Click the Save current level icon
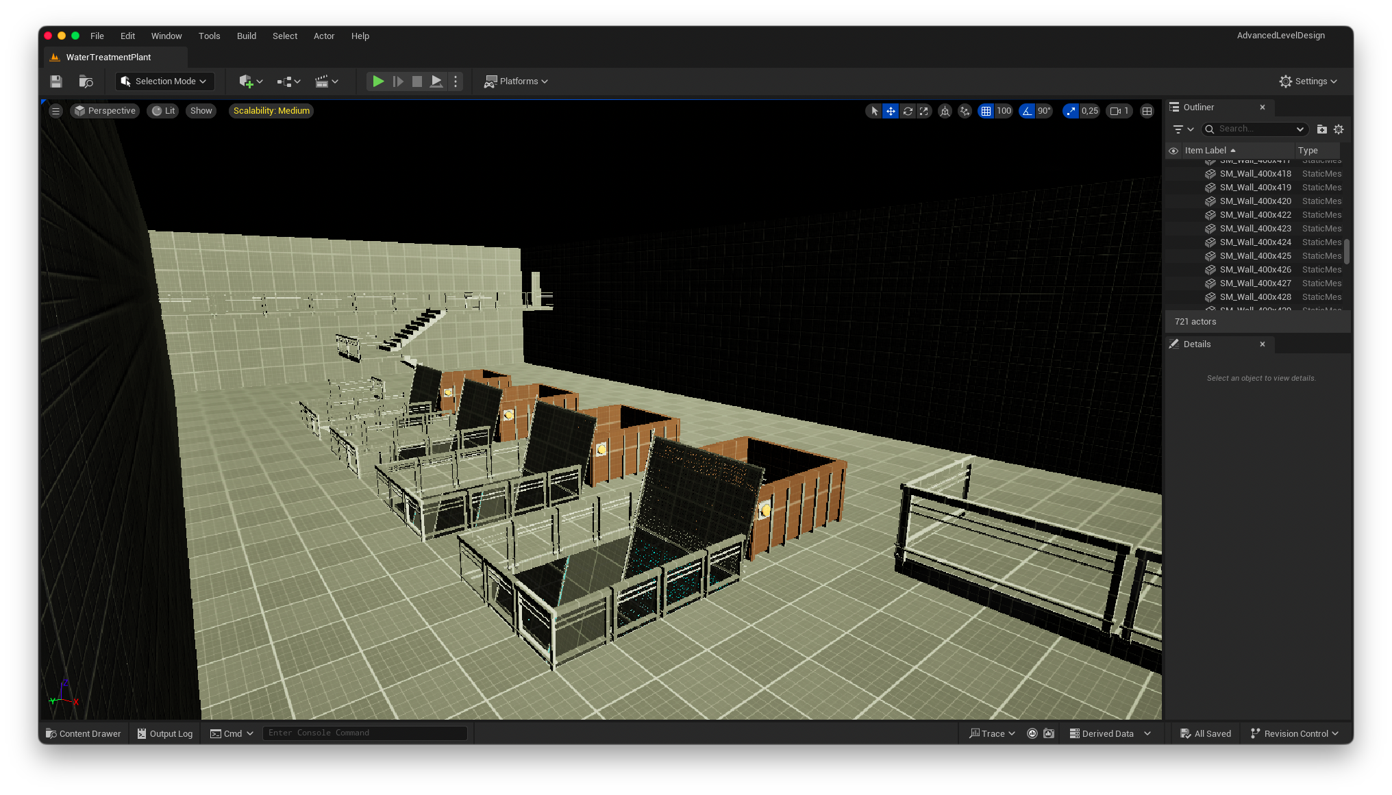The image size is (1392, 795). tap(56, 81)
